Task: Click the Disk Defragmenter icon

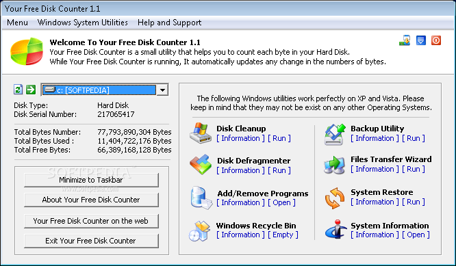Action: pos(201,164)
